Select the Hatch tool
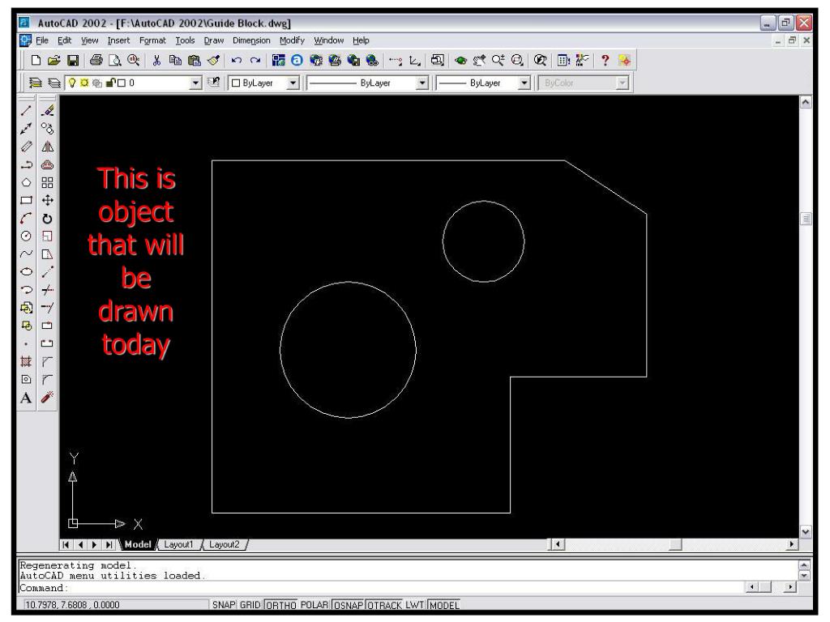Viewport: 830px width, 622px height. pos(26,362)
